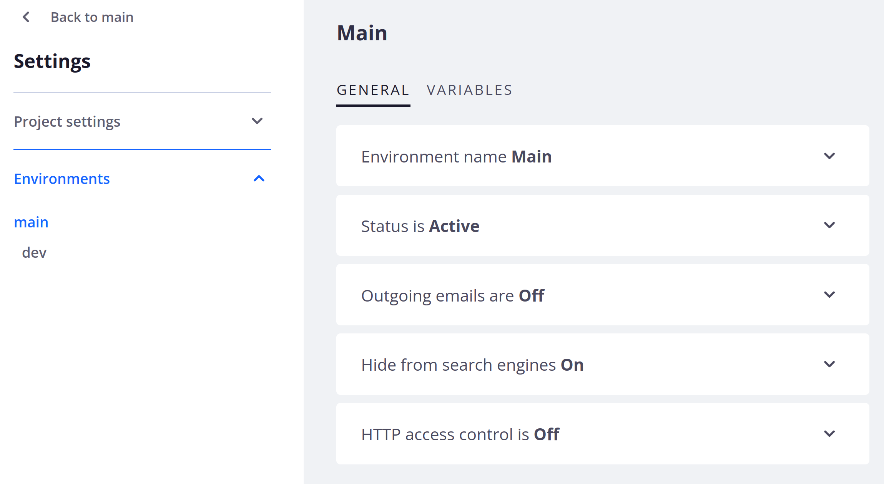Open Project settings section

pos(67,121)
